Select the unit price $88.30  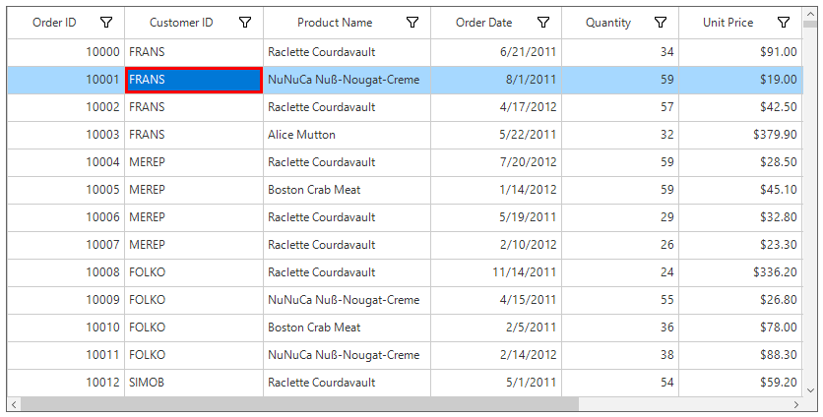tap(740, 355)
